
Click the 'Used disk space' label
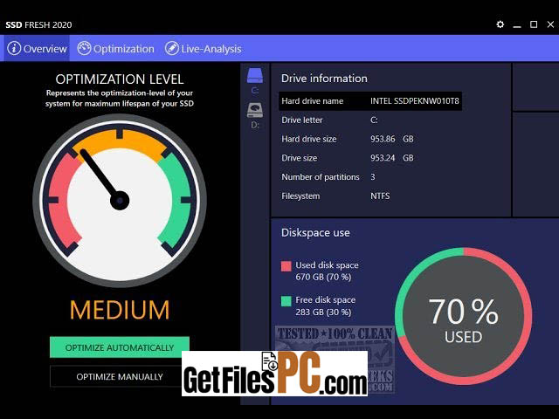click(327, 265)
